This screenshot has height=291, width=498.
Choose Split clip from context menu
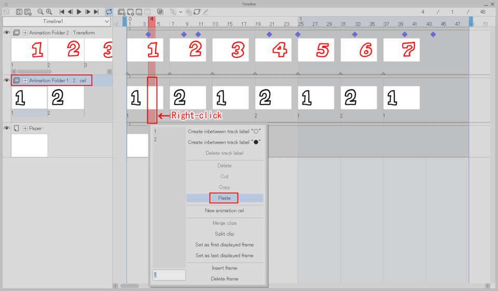click(225, 234)
